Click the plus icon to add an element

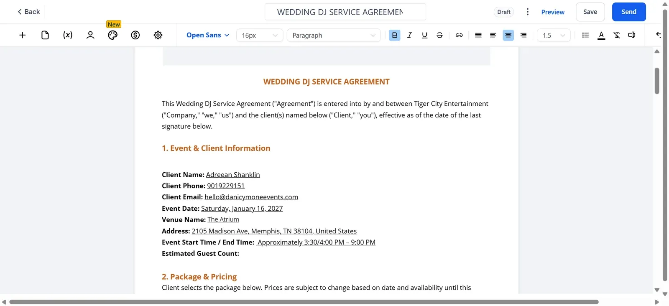point(23,35)
